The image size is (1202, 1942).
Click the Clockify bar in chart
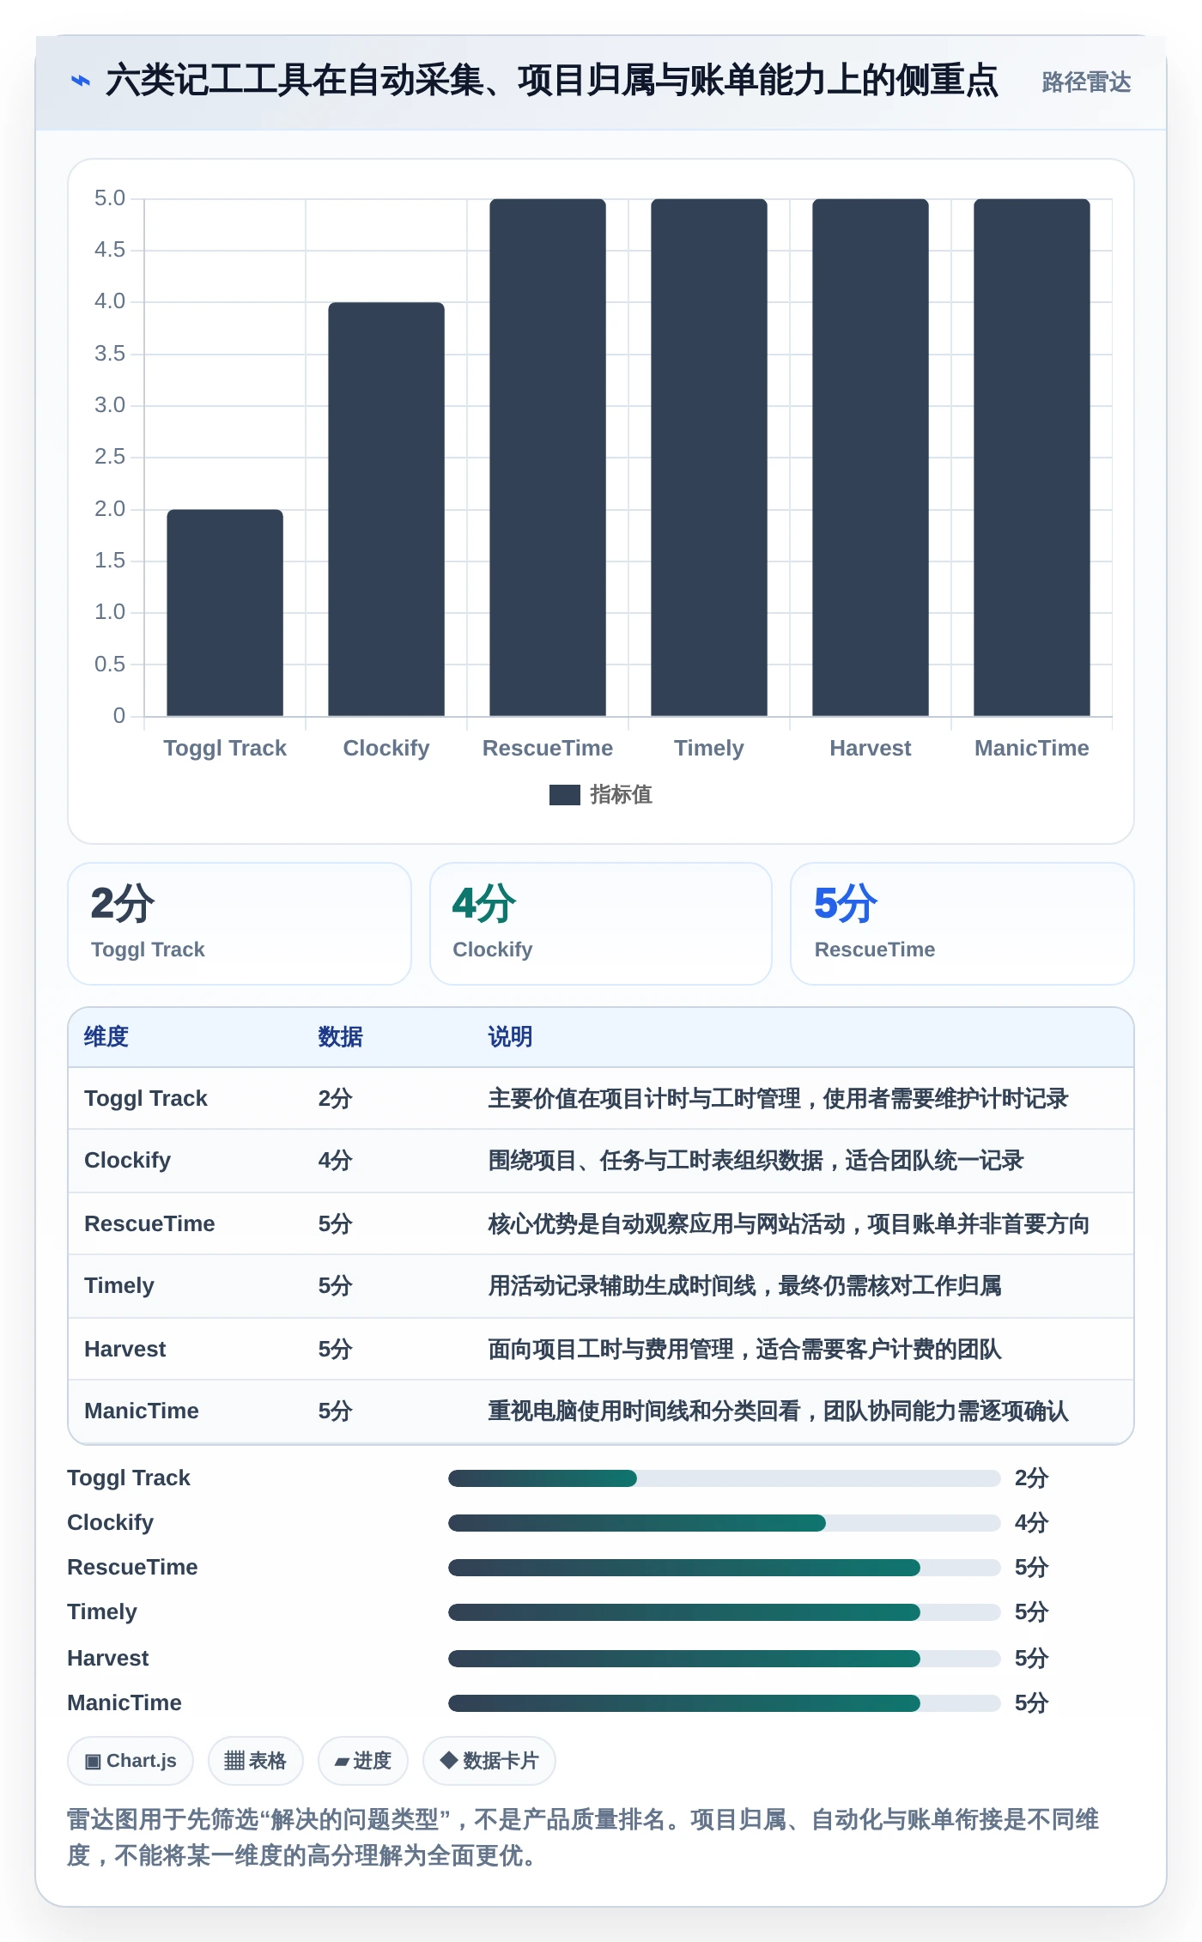pyautogui.click(x=386, y=509)
